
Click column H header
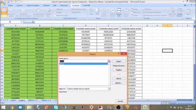coord(157,25)
